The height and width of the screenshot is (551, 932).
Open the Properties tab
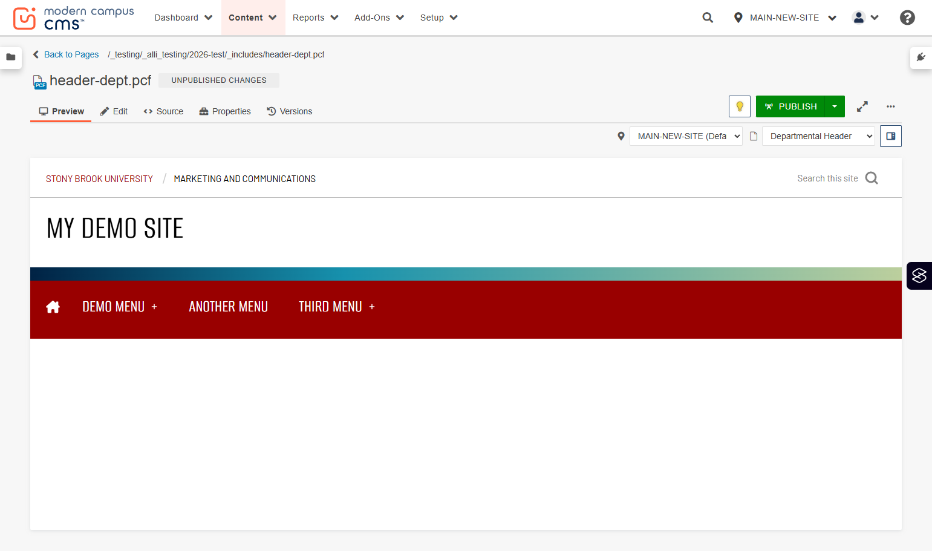(225, 111)
